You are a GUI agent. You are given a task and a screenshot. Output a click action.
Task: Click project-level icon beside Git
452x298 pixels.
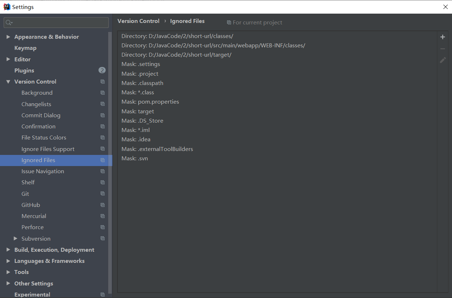pos(102,194)
